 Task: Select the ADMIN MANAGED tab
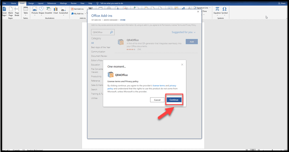point(111,20)
